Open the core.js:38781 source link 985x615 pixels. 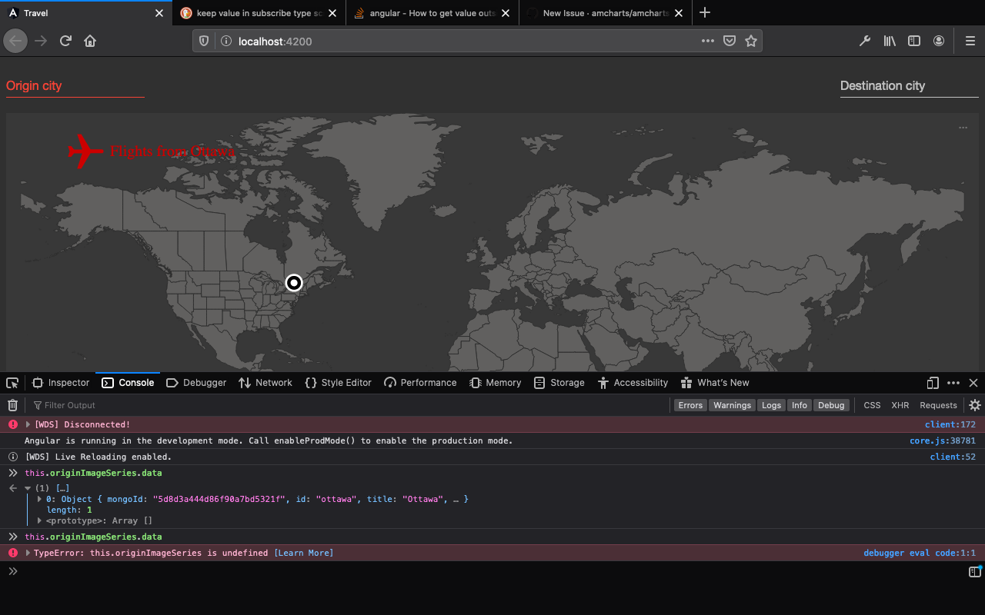[x=943, y=440]
